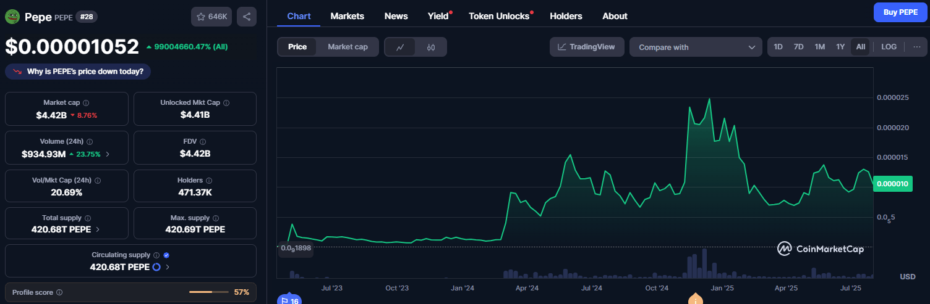Show info tooltip for Circulating supply
Image resolution: width=930 pixels, height=304 pixels.
(156, 255)
